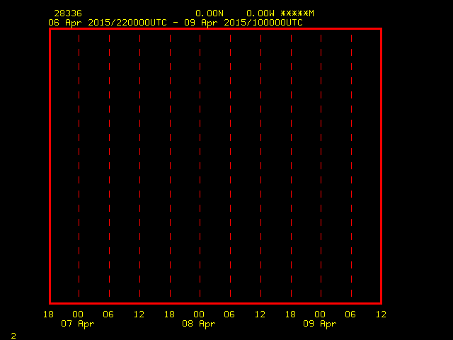Select the 07 Apr date label
Image resolution: width=453 pixels, height=340 pixels.
click(x=78, y=324)
